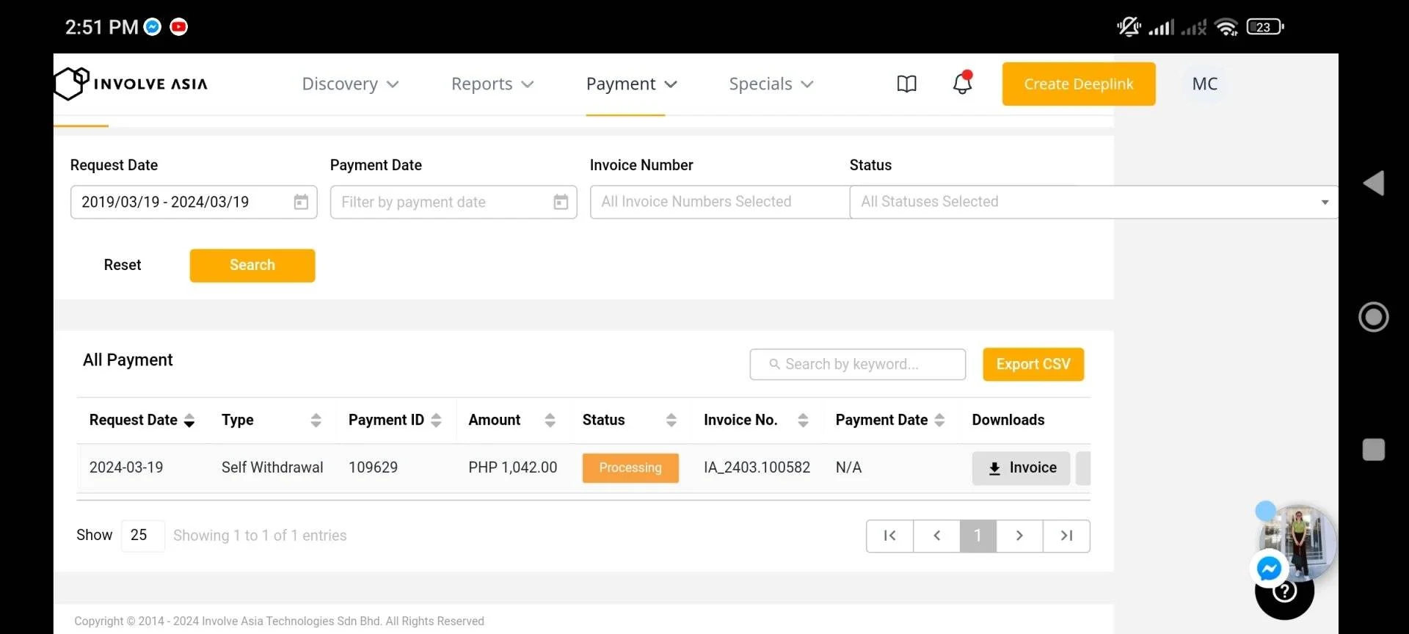Click the Request Date range field
Screen dimensions: 1409x634
pyautogui.click(x=194, y=202)
